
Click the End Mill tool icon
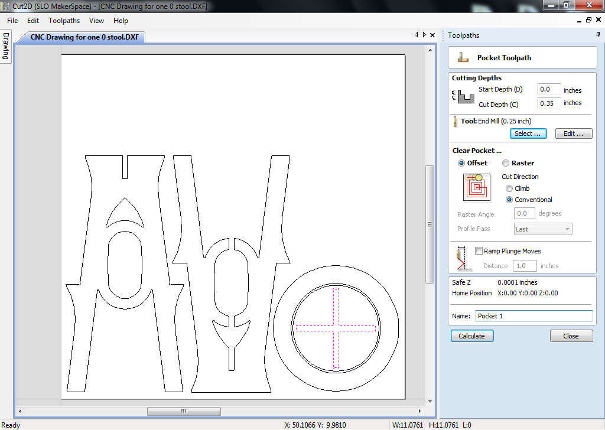click(x=456, y=122)
